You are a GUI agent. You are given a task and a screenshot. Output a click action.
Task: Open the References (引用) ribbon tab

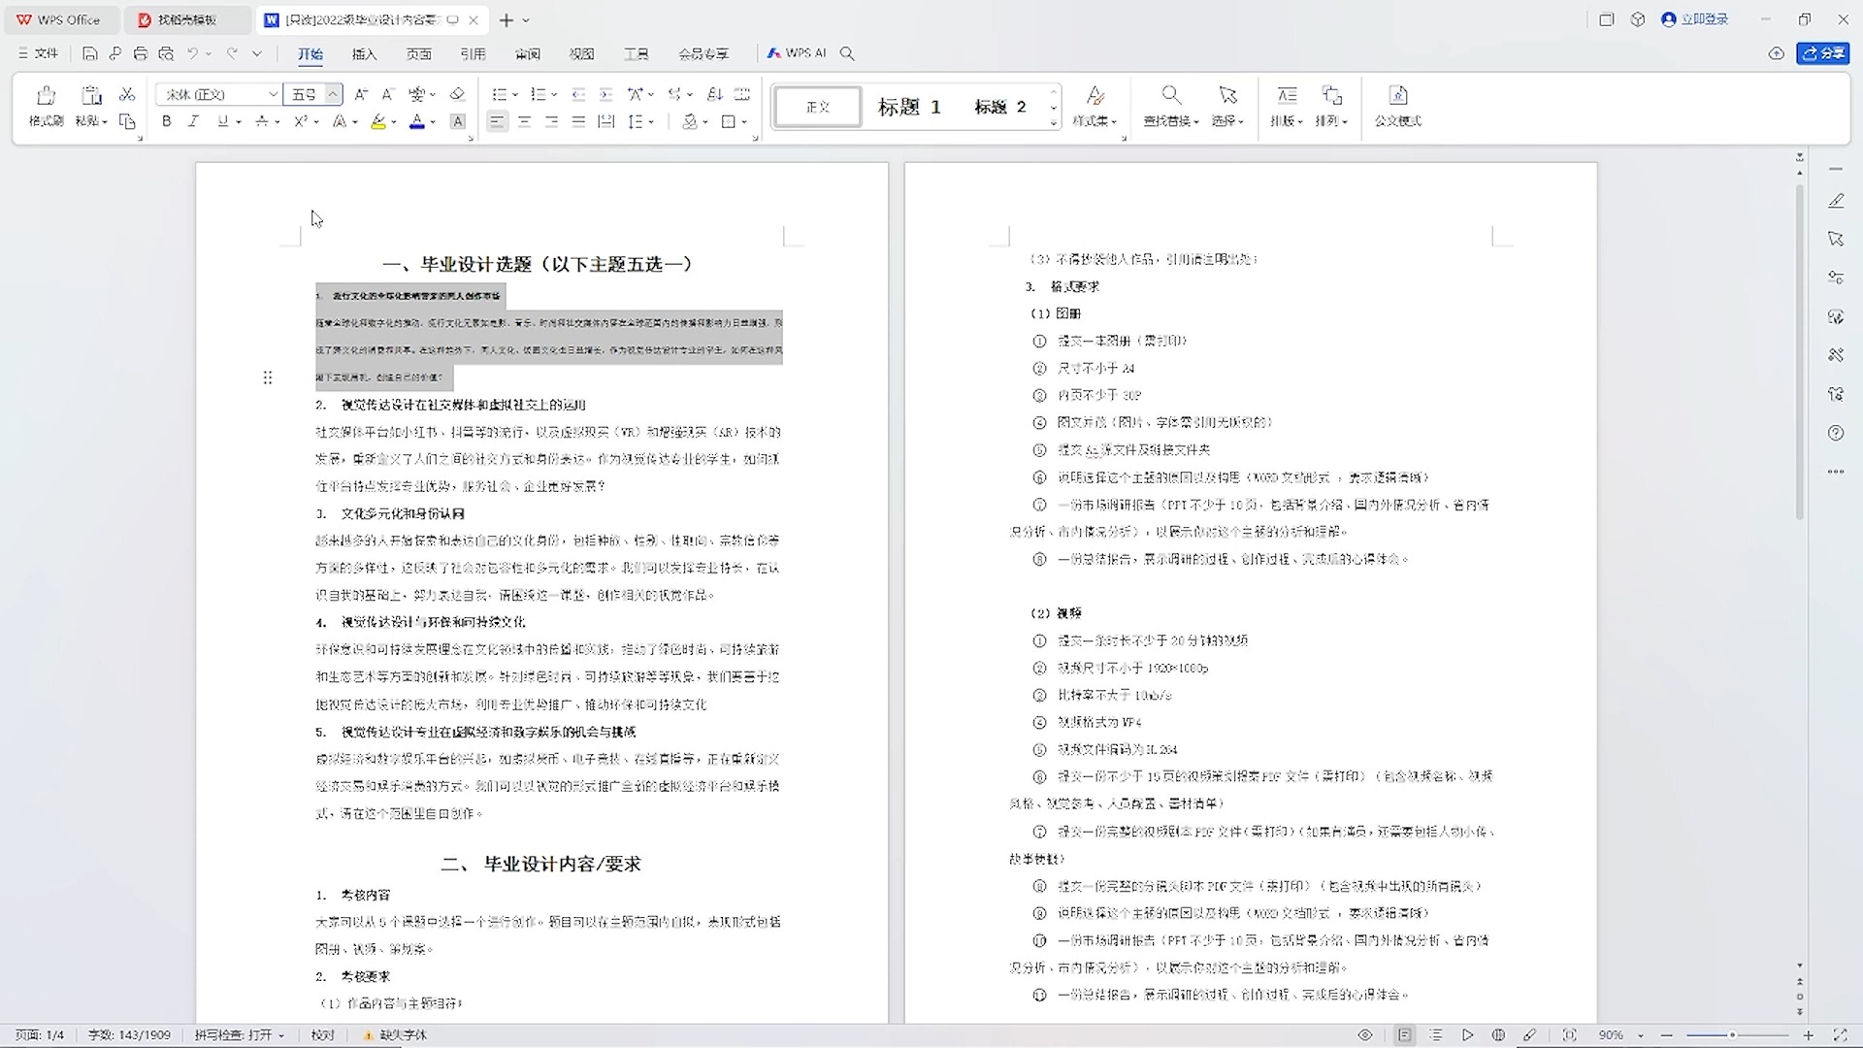(473, 53)
